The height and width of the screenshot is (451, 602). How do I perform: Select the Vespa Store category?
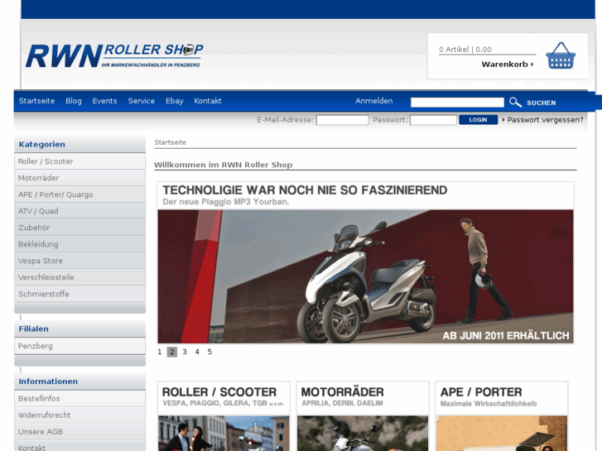click(x=79, y=261)
